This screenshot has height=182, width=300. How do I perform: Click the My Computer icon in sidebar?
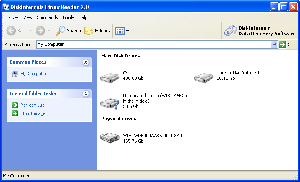pyautogui.click(x=14, y=74)
